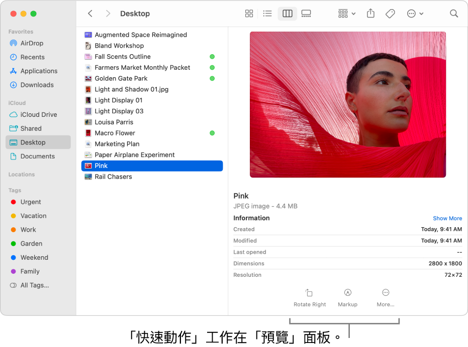Select Louisa Parris file
Screen dimensions: 468x347
point(152,122)
